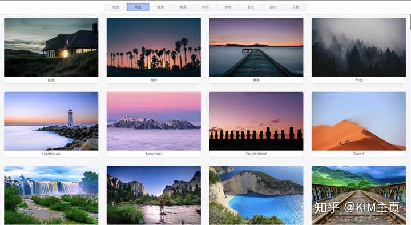
Task: Select the valley river with hiker wallpaper
Action: (154, 195)
